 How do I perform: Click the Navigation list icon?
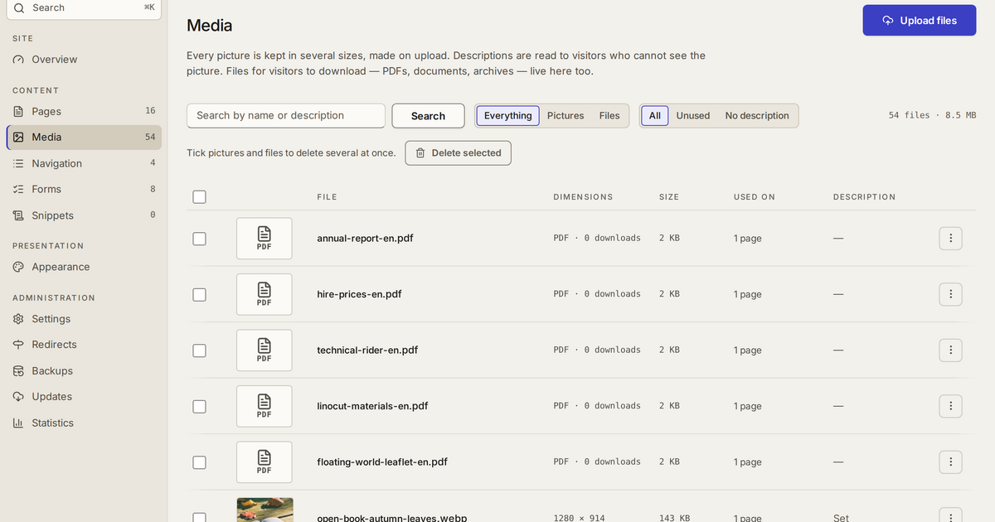(x=18, y=164)
